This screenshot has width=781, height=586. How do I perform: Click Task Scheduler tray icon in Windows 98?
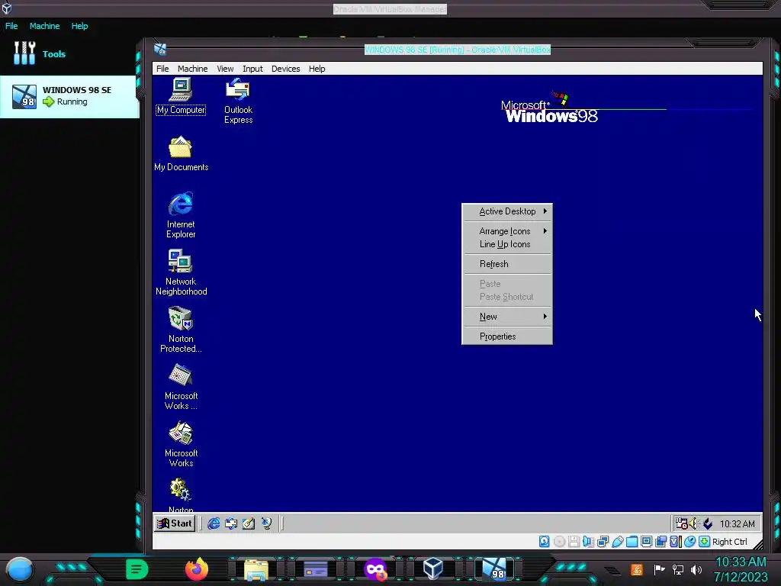[681, 523]
